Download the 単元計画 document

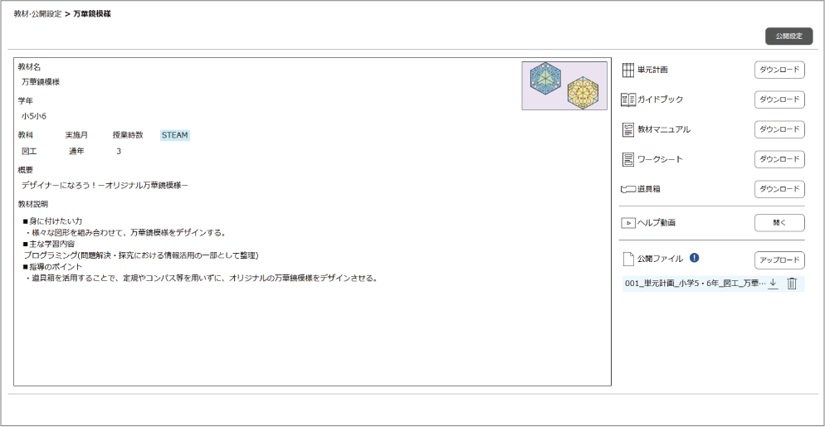(x=779, y=70)
